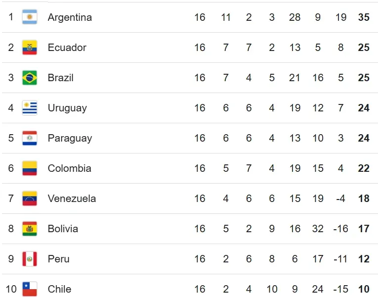
Task: Click the Brazil team name
Action: tap(60, 78)
